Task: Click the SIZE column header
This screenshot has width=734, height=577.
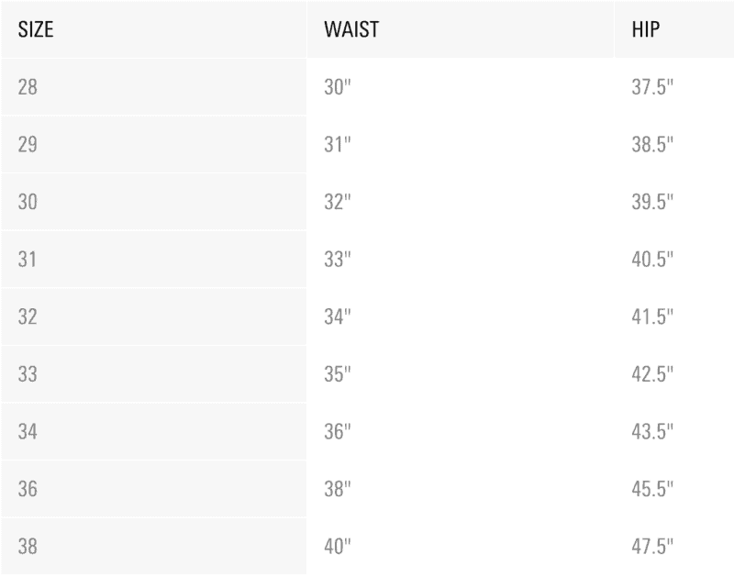Action: (x=36, y=29)
